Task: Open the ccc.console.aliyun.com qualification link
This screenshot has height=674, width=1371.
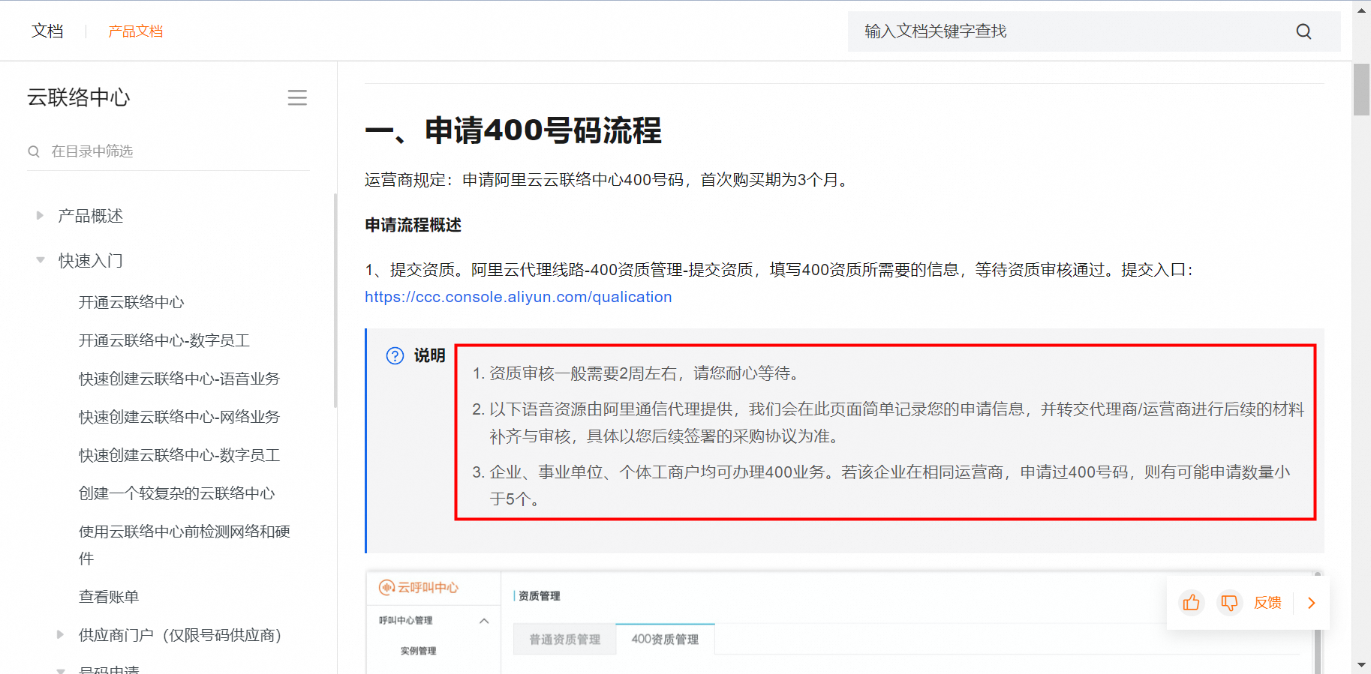Action: pos(519,297)
